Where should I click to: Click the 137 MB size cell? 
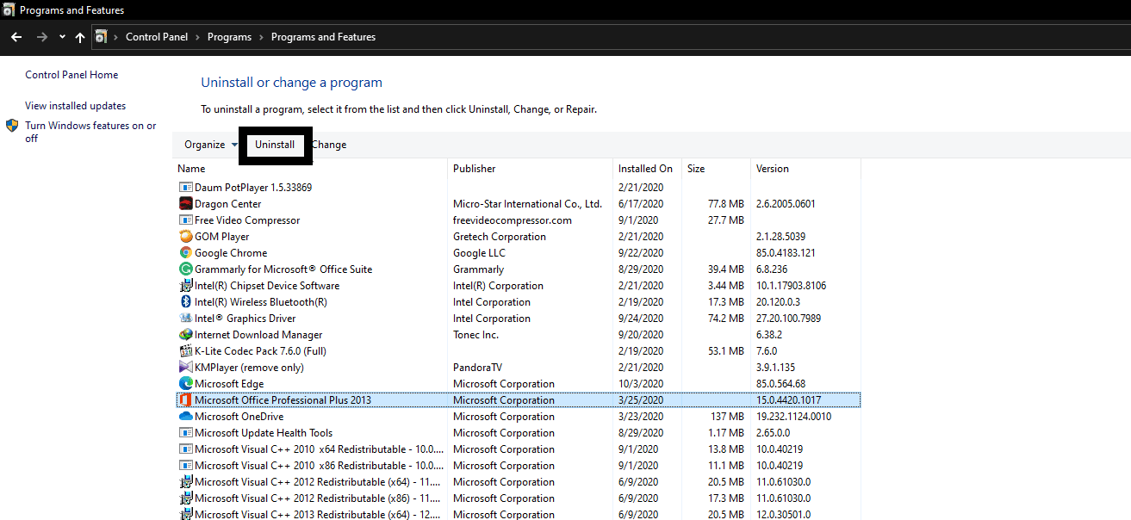pyautogui.click(x=725, y=417)
